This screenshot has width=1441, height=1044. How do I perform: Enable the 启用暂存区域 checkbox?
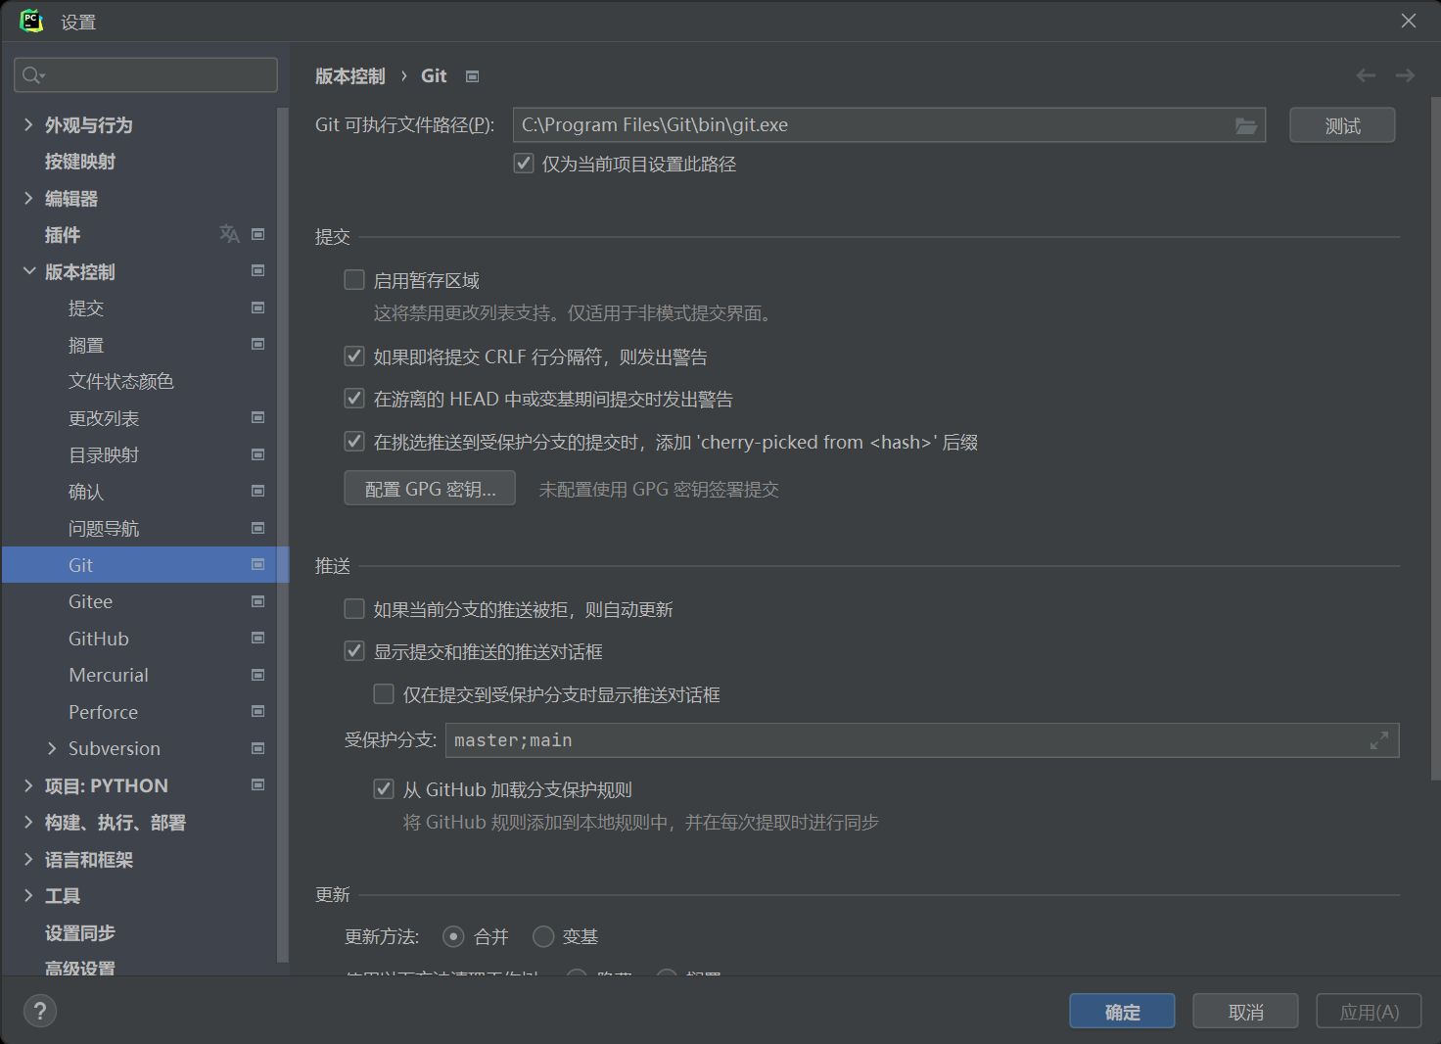pos(353,279)
